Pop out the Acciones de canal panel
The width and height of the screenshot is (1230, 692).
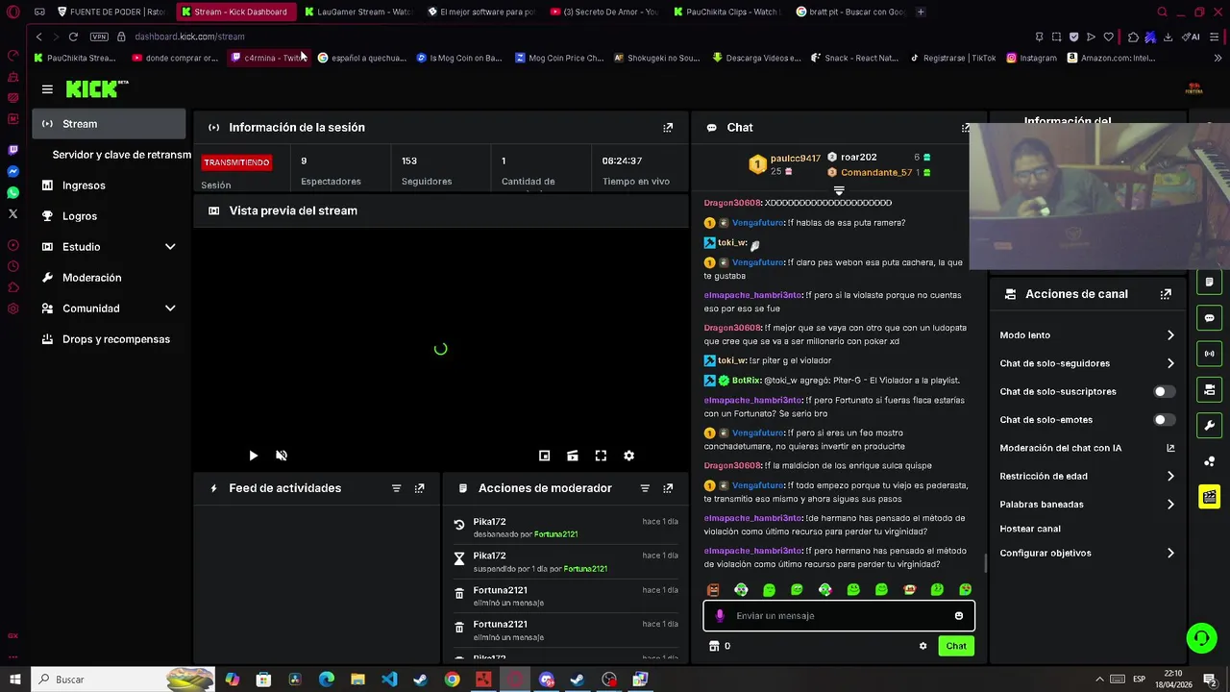coord(1166,294)
